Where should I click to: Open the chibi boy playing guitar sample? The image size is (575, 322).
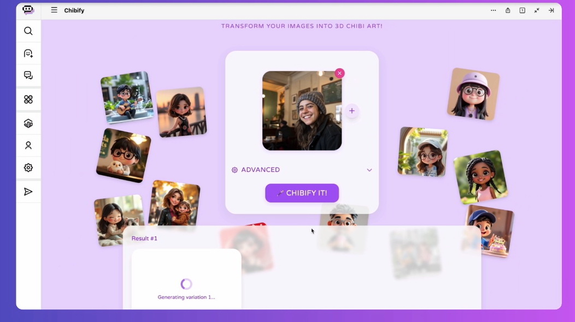[x=127, y=98]
